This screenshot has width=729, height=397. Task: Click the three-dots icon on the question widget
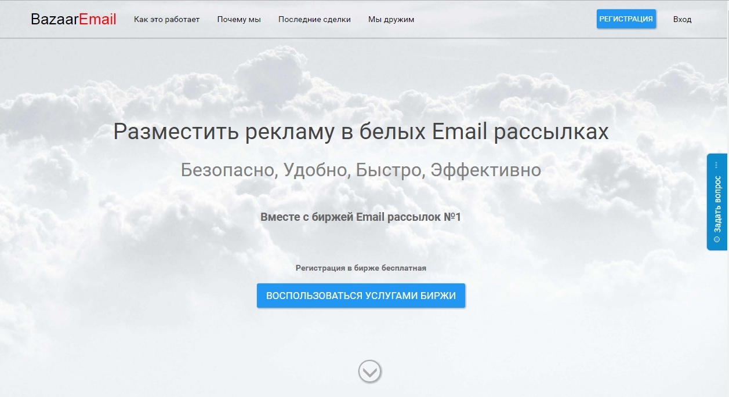click(x=717, y=165)
